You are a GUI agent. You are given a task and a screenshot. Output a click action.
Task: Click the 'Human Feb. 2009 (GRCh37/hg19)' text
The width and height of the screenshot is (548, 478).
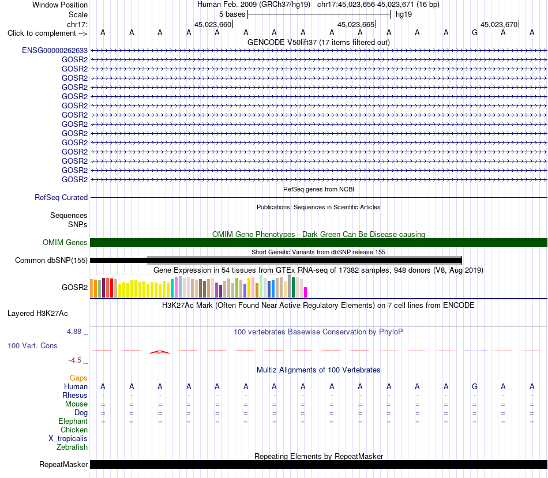254,5
